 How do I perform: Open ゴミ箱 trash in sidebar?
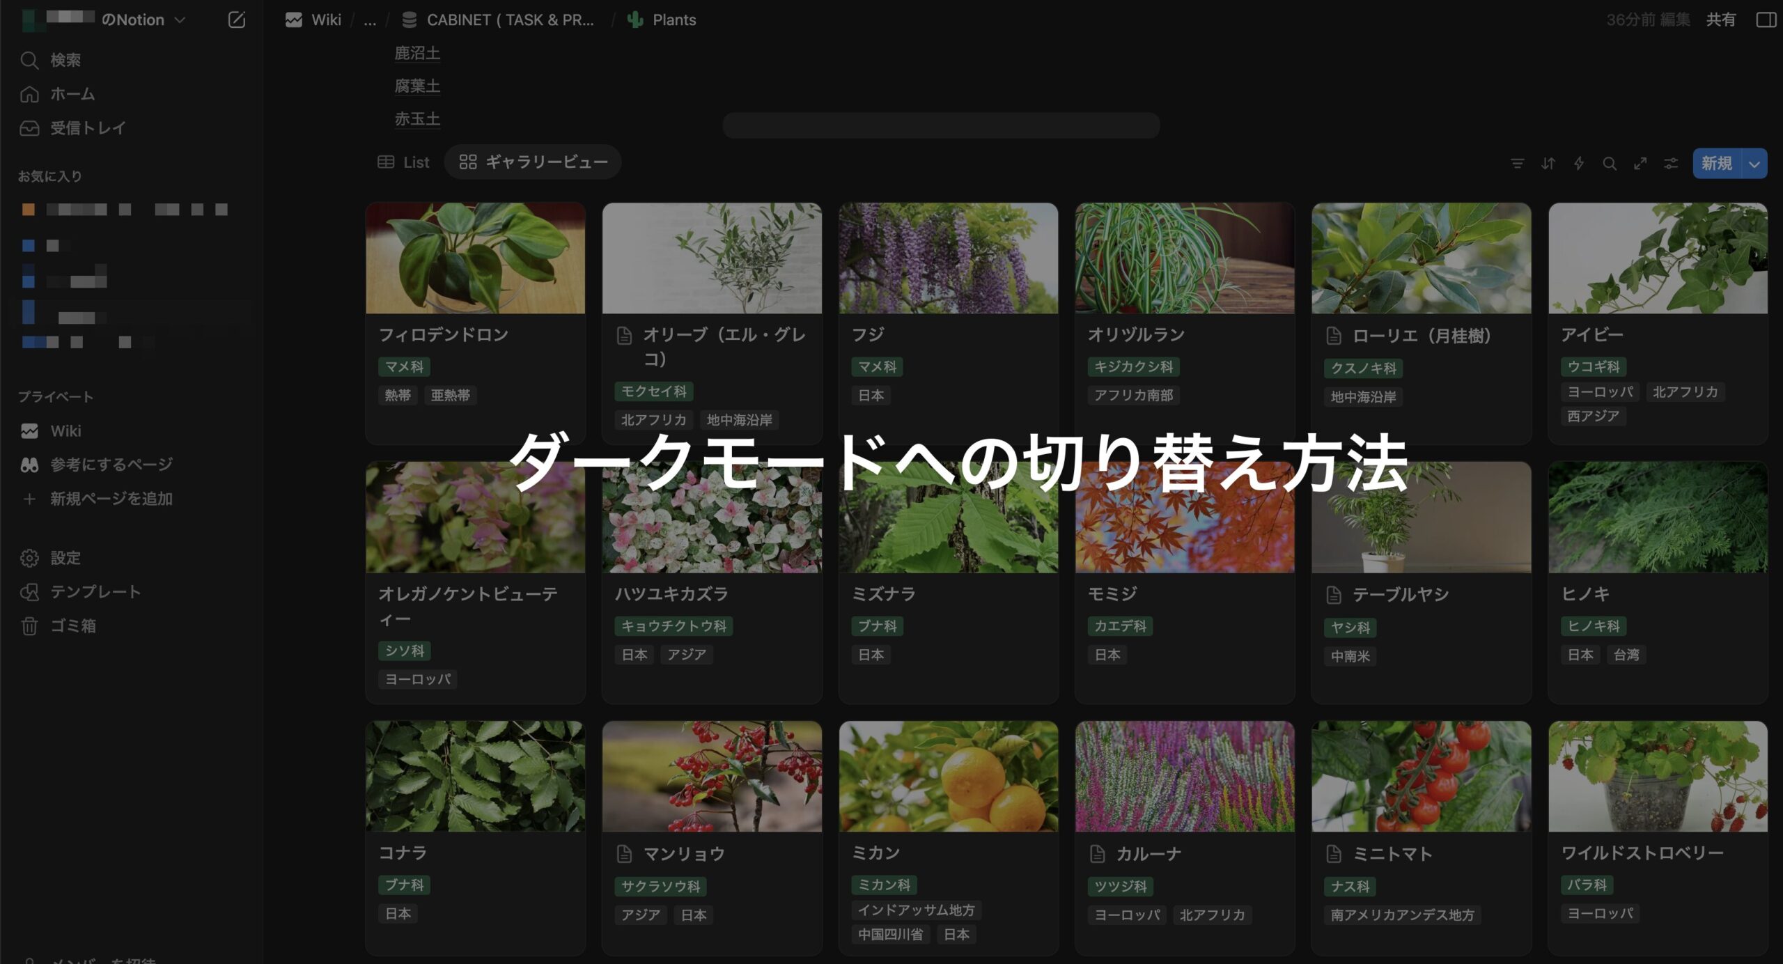tap(72, 625)
